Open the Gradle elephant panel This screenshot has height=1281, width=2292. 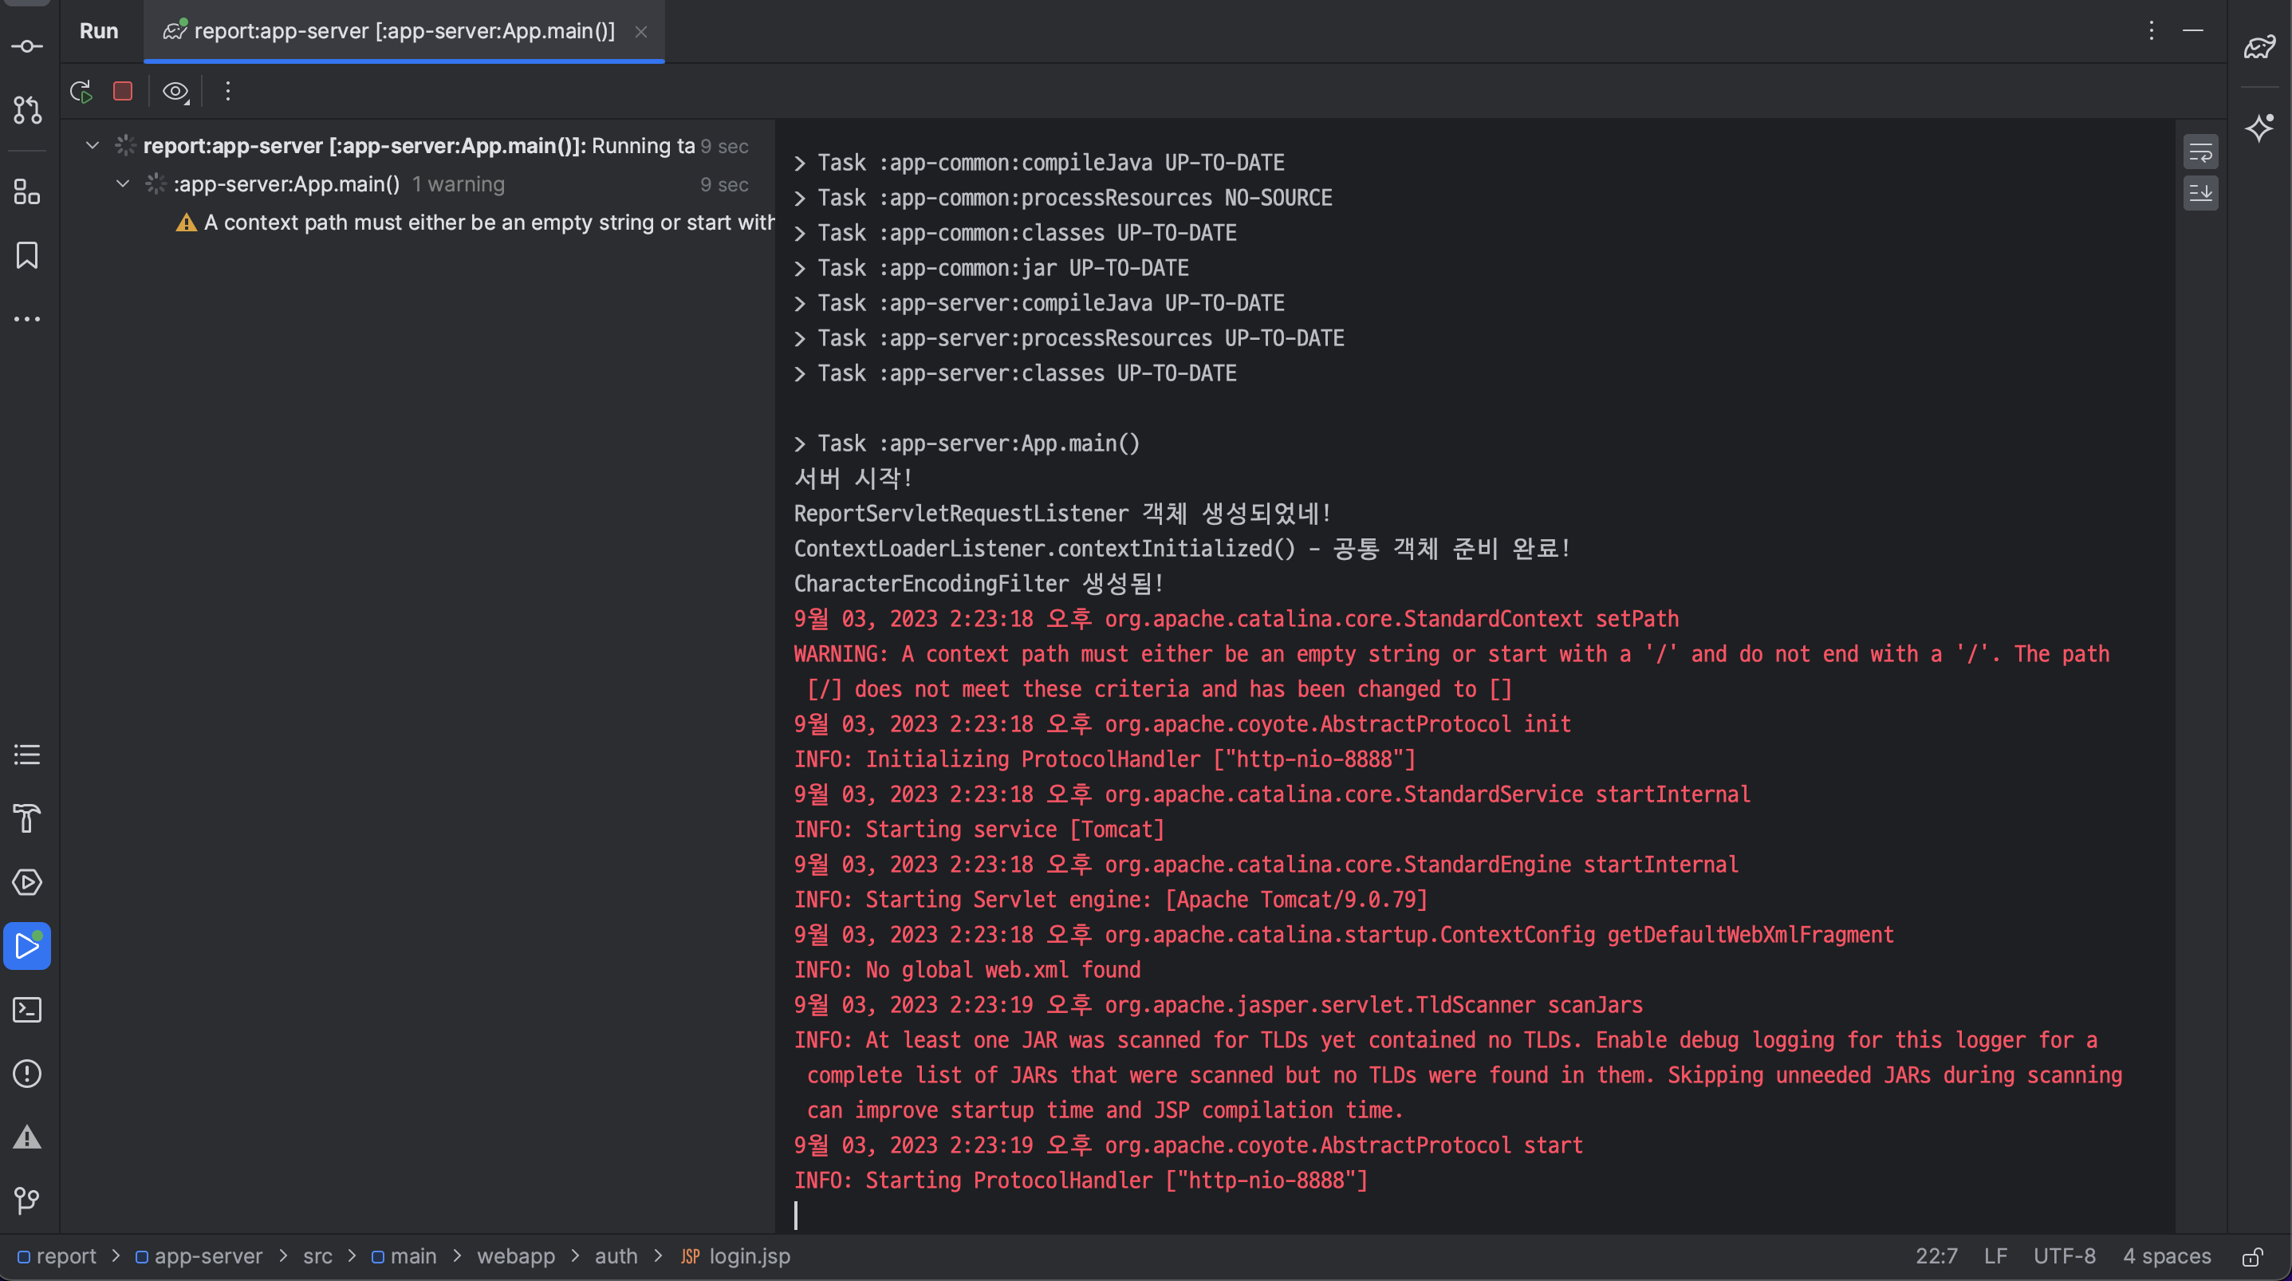click(x=2259, y=47)
